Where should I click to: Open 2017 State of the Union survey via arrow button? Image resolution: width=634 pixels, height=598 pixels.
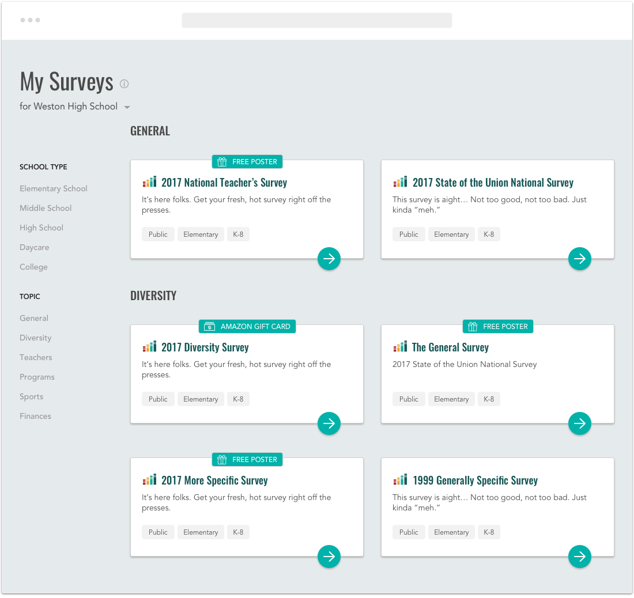click(x=580, y=259)
